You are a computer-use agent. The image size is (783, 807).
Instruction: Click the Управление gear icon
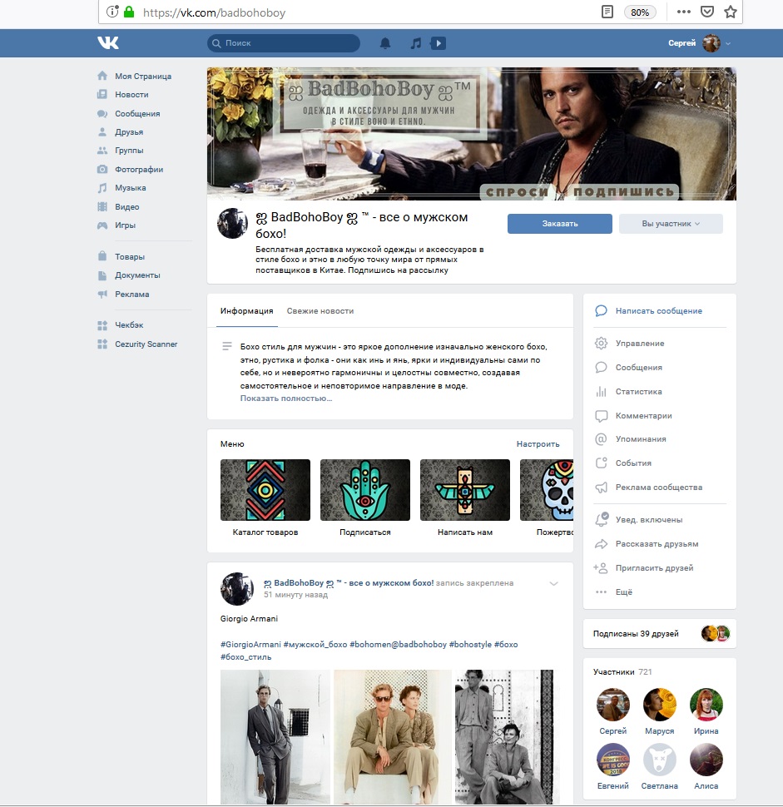click(x=601, y=344)
